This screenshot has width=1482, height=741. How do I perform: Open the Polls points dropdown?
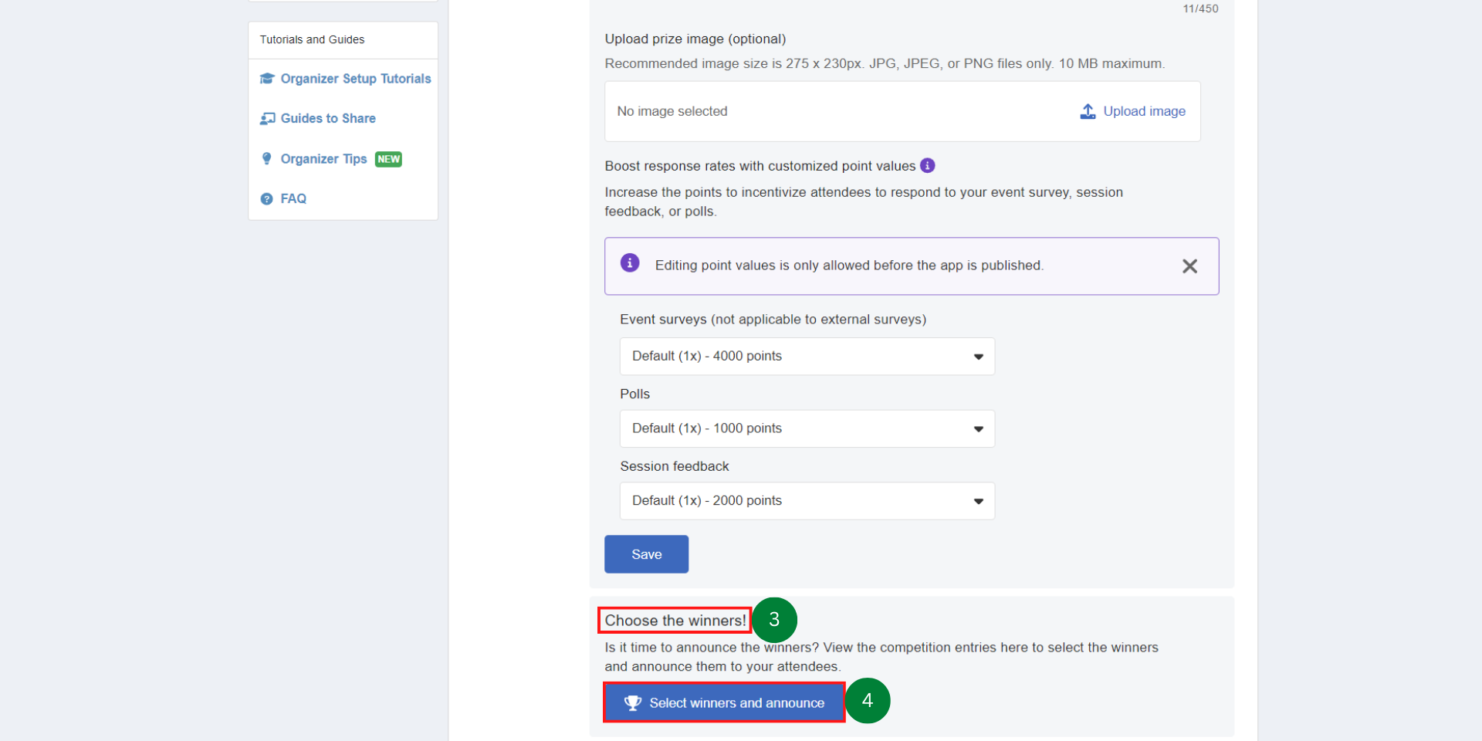807,428
